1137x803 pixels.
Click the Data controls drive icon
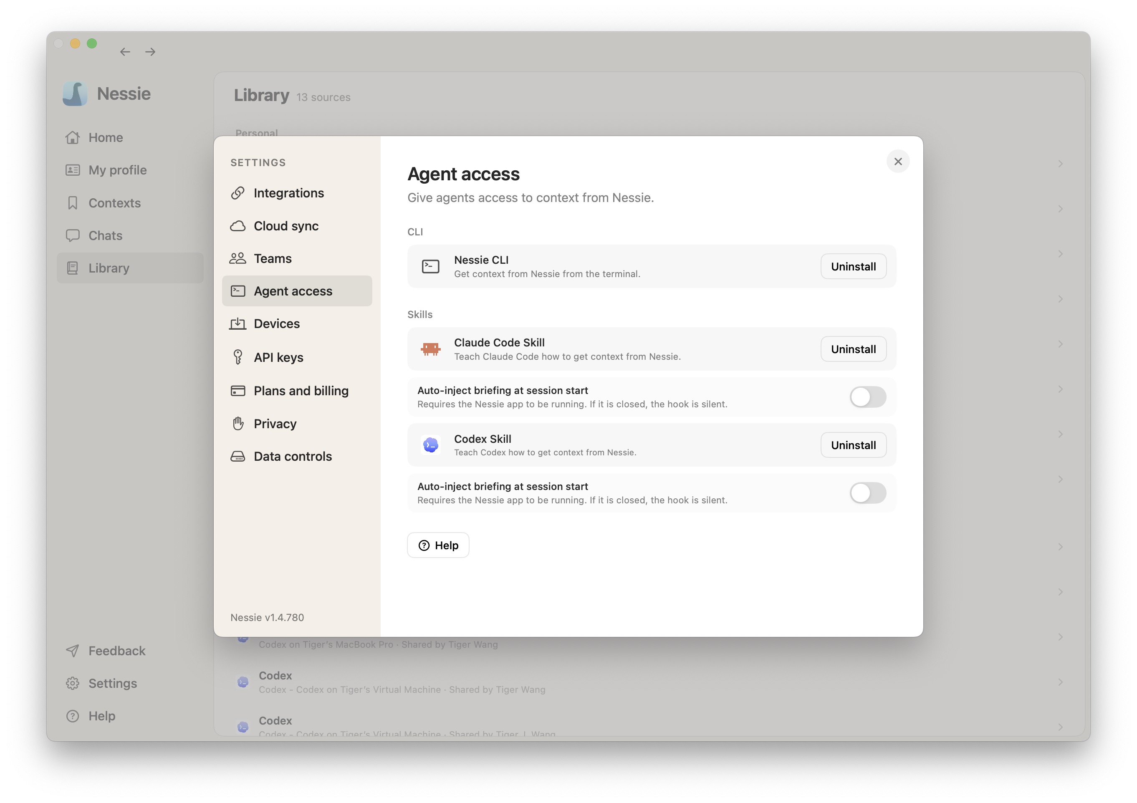point(238,457)
